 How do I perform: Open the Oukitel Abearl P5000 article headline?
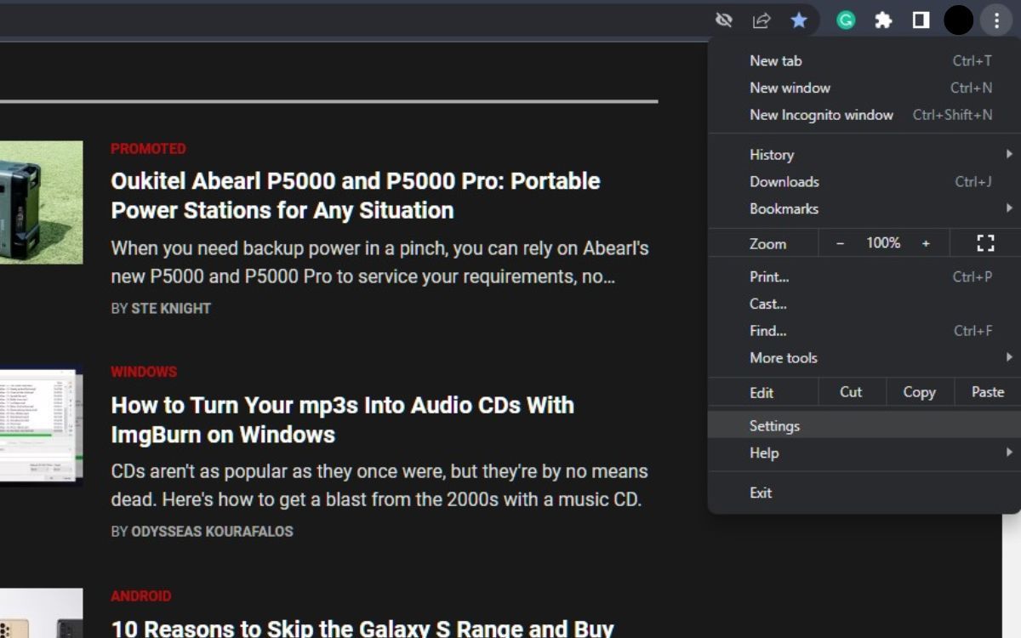pyautogui.click(x=356, y=196)
